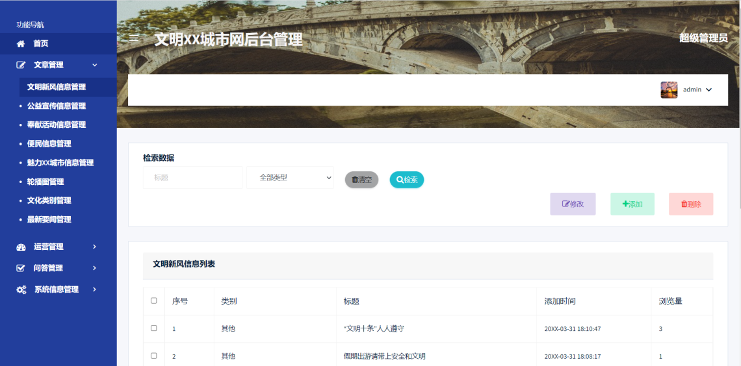The image size is (741, 366).
Task: Focus the 标题 search input field
Action: point(193,178)
